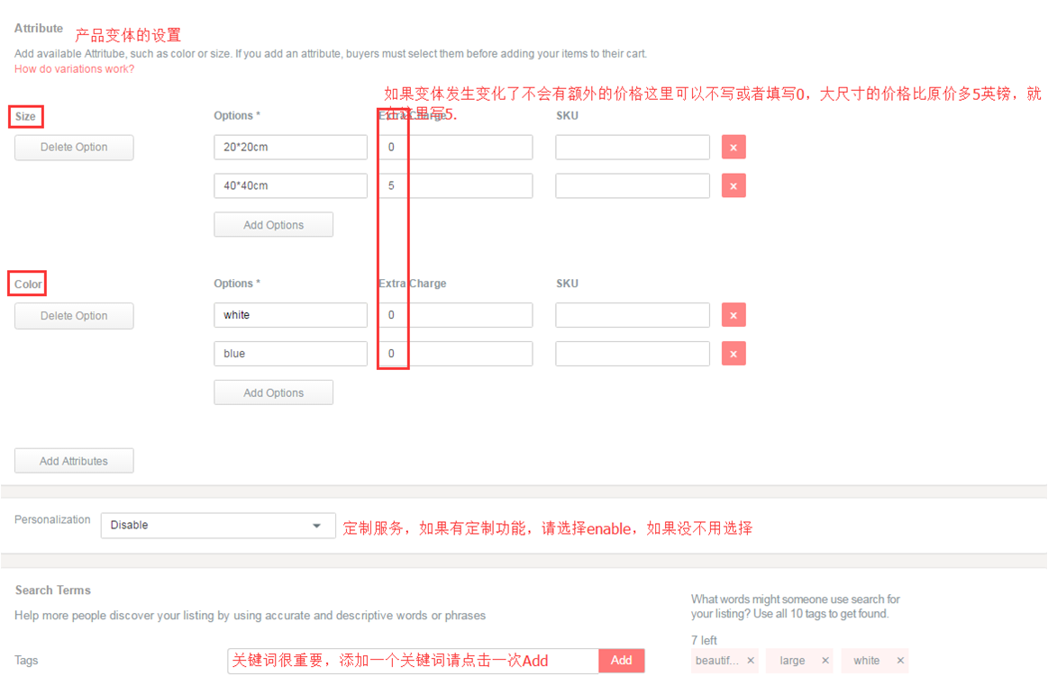Edit extra charge for 20*20cm
Screen dimensions: 1048x685
click(456, 147)
